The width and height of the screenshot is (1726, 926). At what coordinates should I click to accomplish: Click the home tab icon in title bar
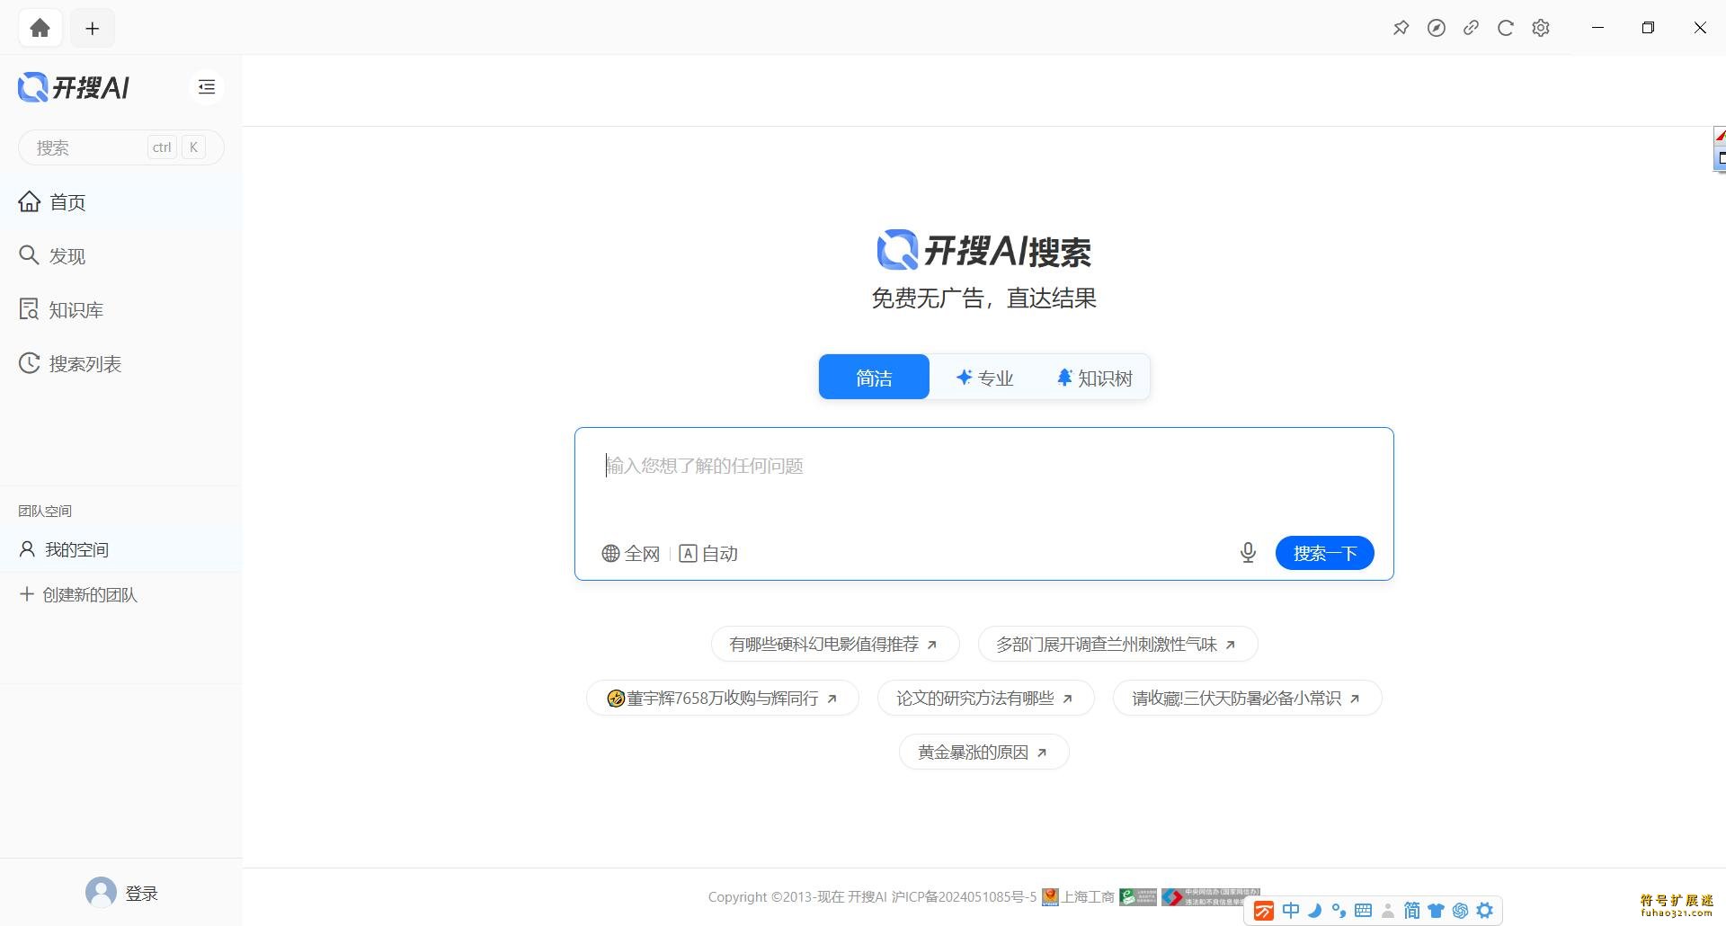40,28
